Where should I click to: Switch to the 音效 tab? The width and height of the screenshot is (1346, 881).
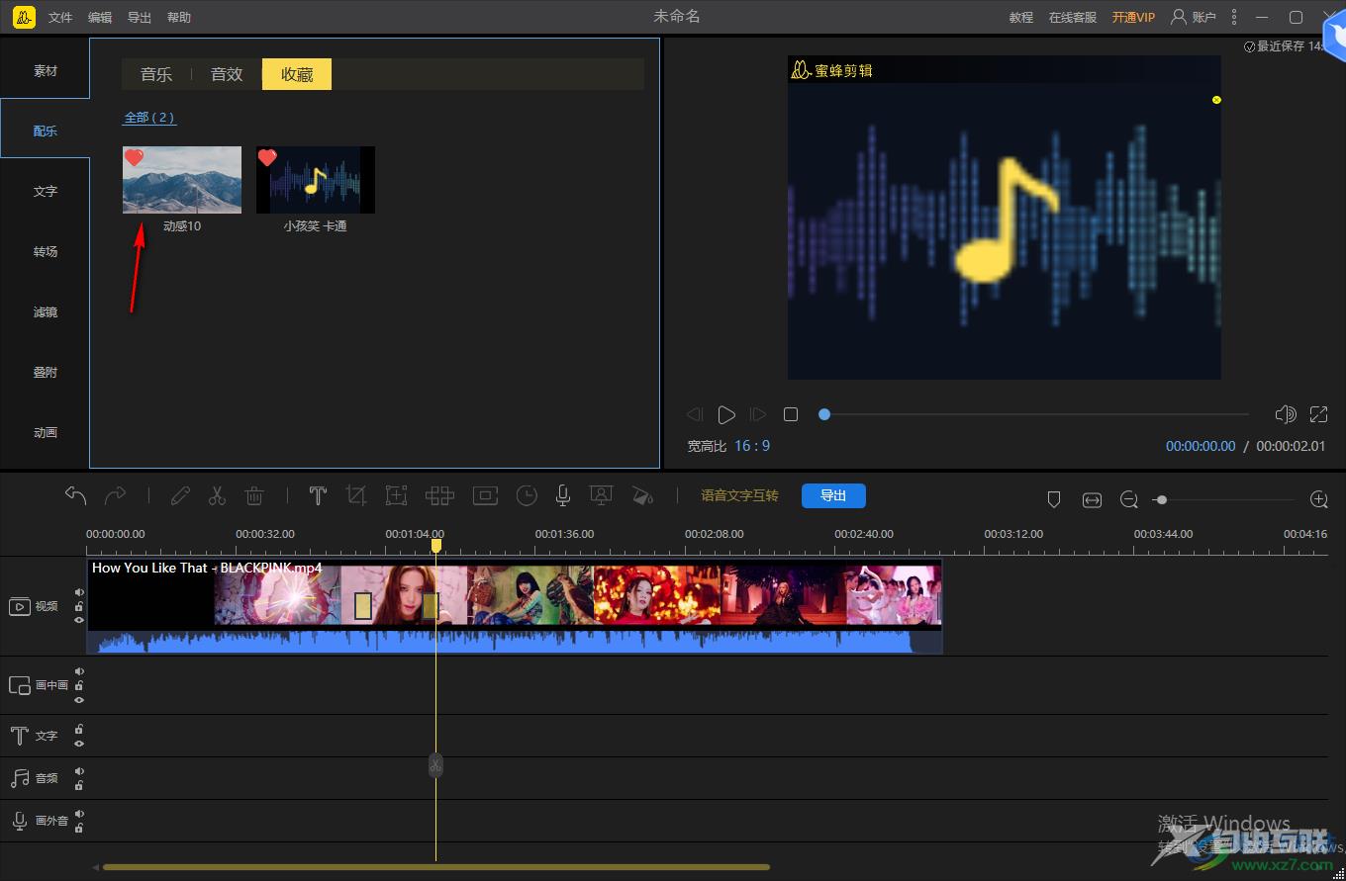click(x=227, y=74)
